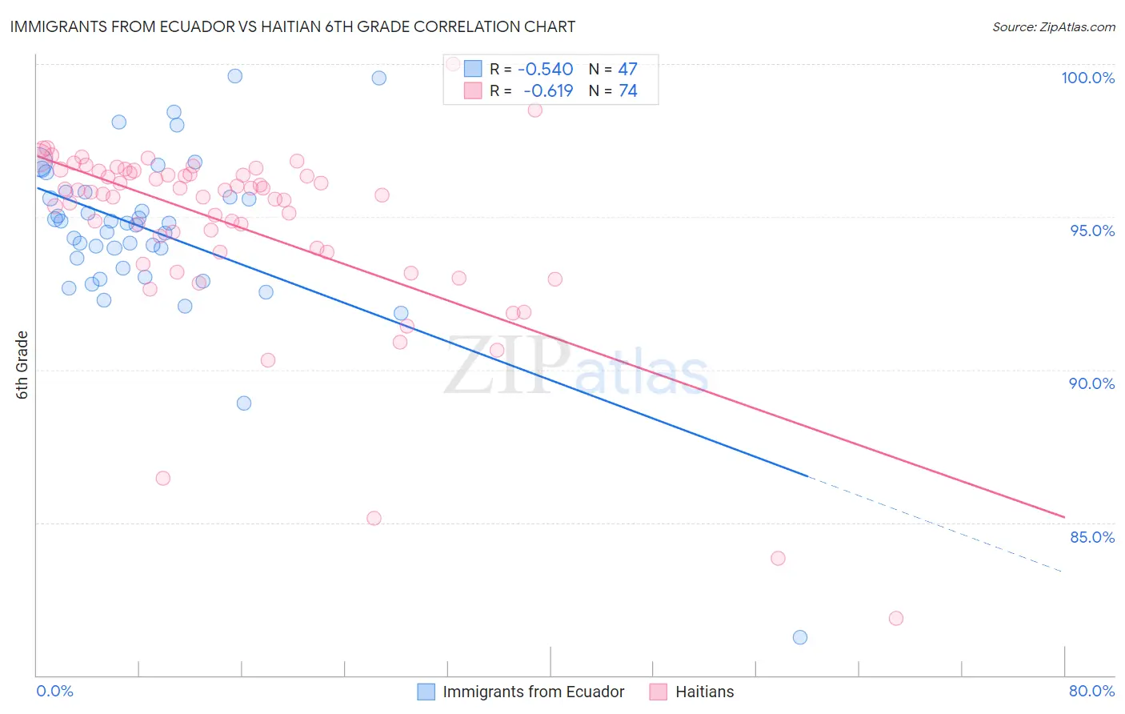Click the pink Haitians legend swatch
This screenshot has width=1125, height=714.
point(659,692)
